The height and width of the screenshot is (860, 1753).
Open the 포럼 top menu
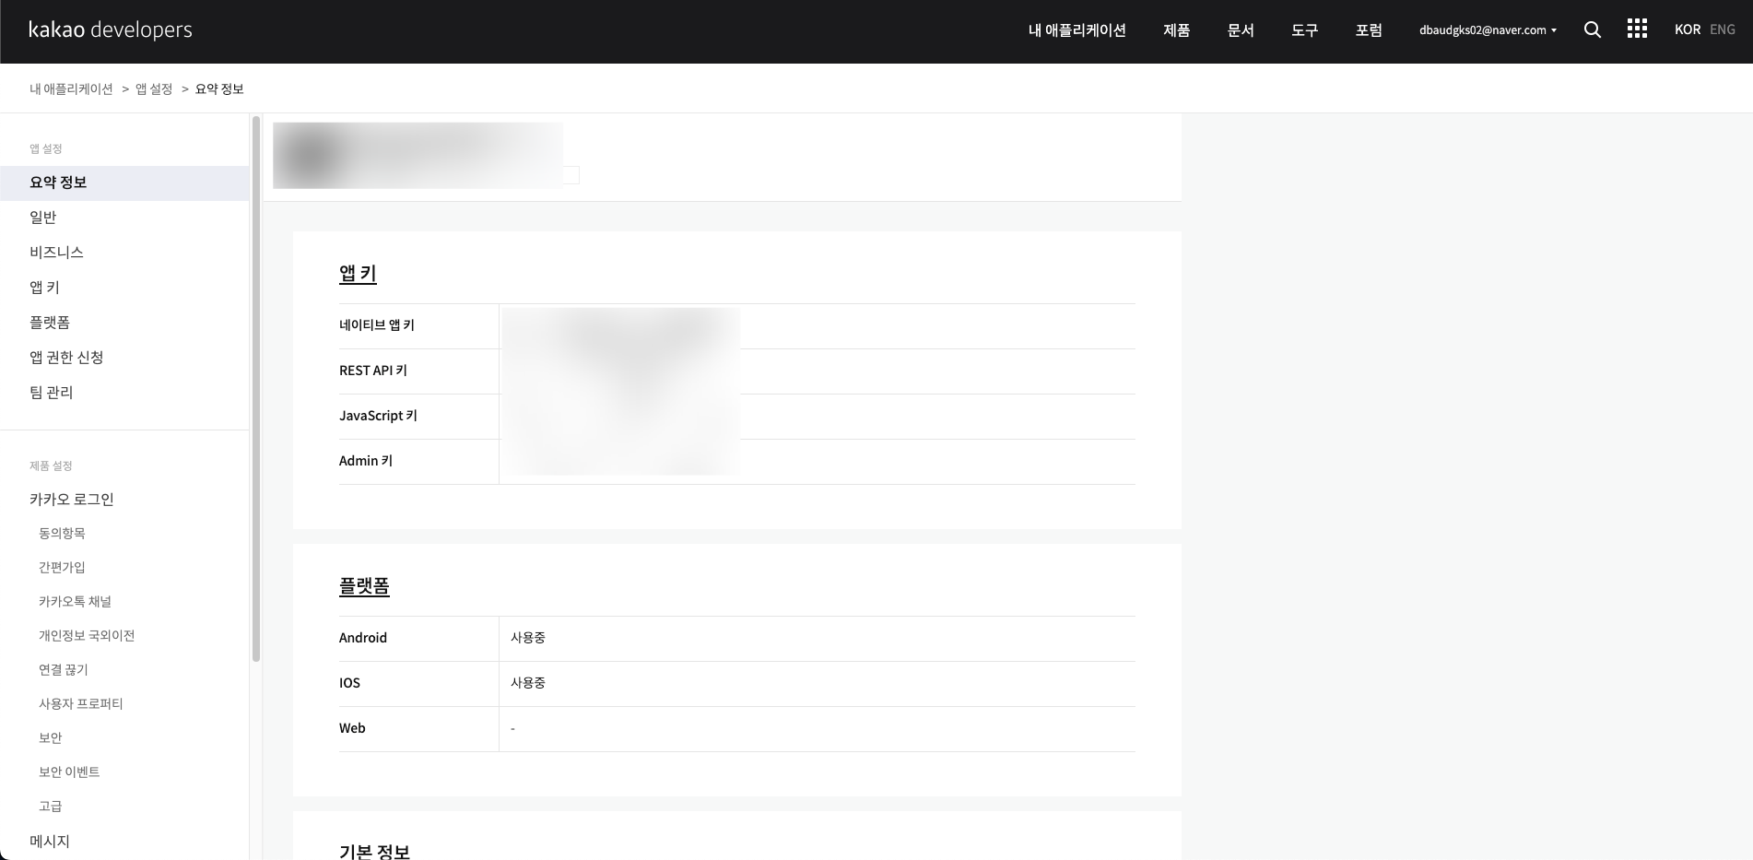coord(1369,29)
